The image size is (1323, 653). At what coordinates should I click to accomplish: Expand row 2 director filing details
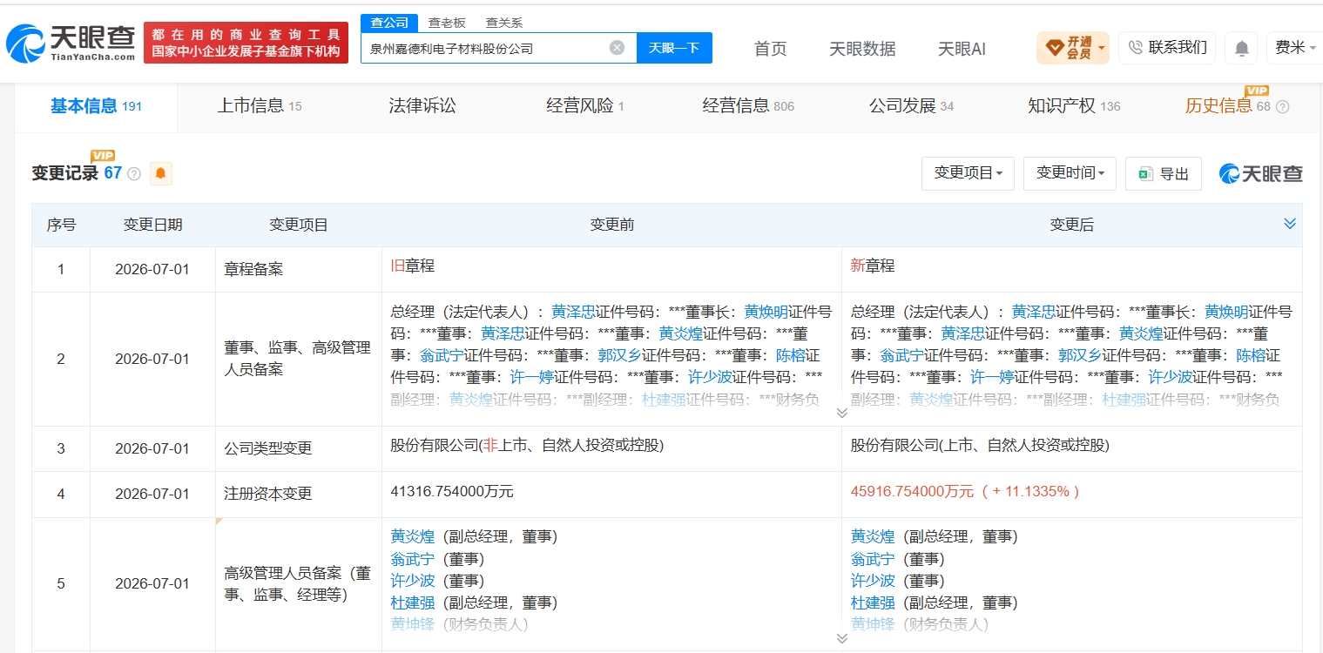pyautogui.click(x=841, y=413)
